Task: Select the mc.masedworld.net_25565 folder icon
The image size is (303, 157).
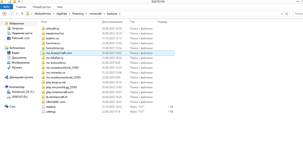Action: point(43,68)
